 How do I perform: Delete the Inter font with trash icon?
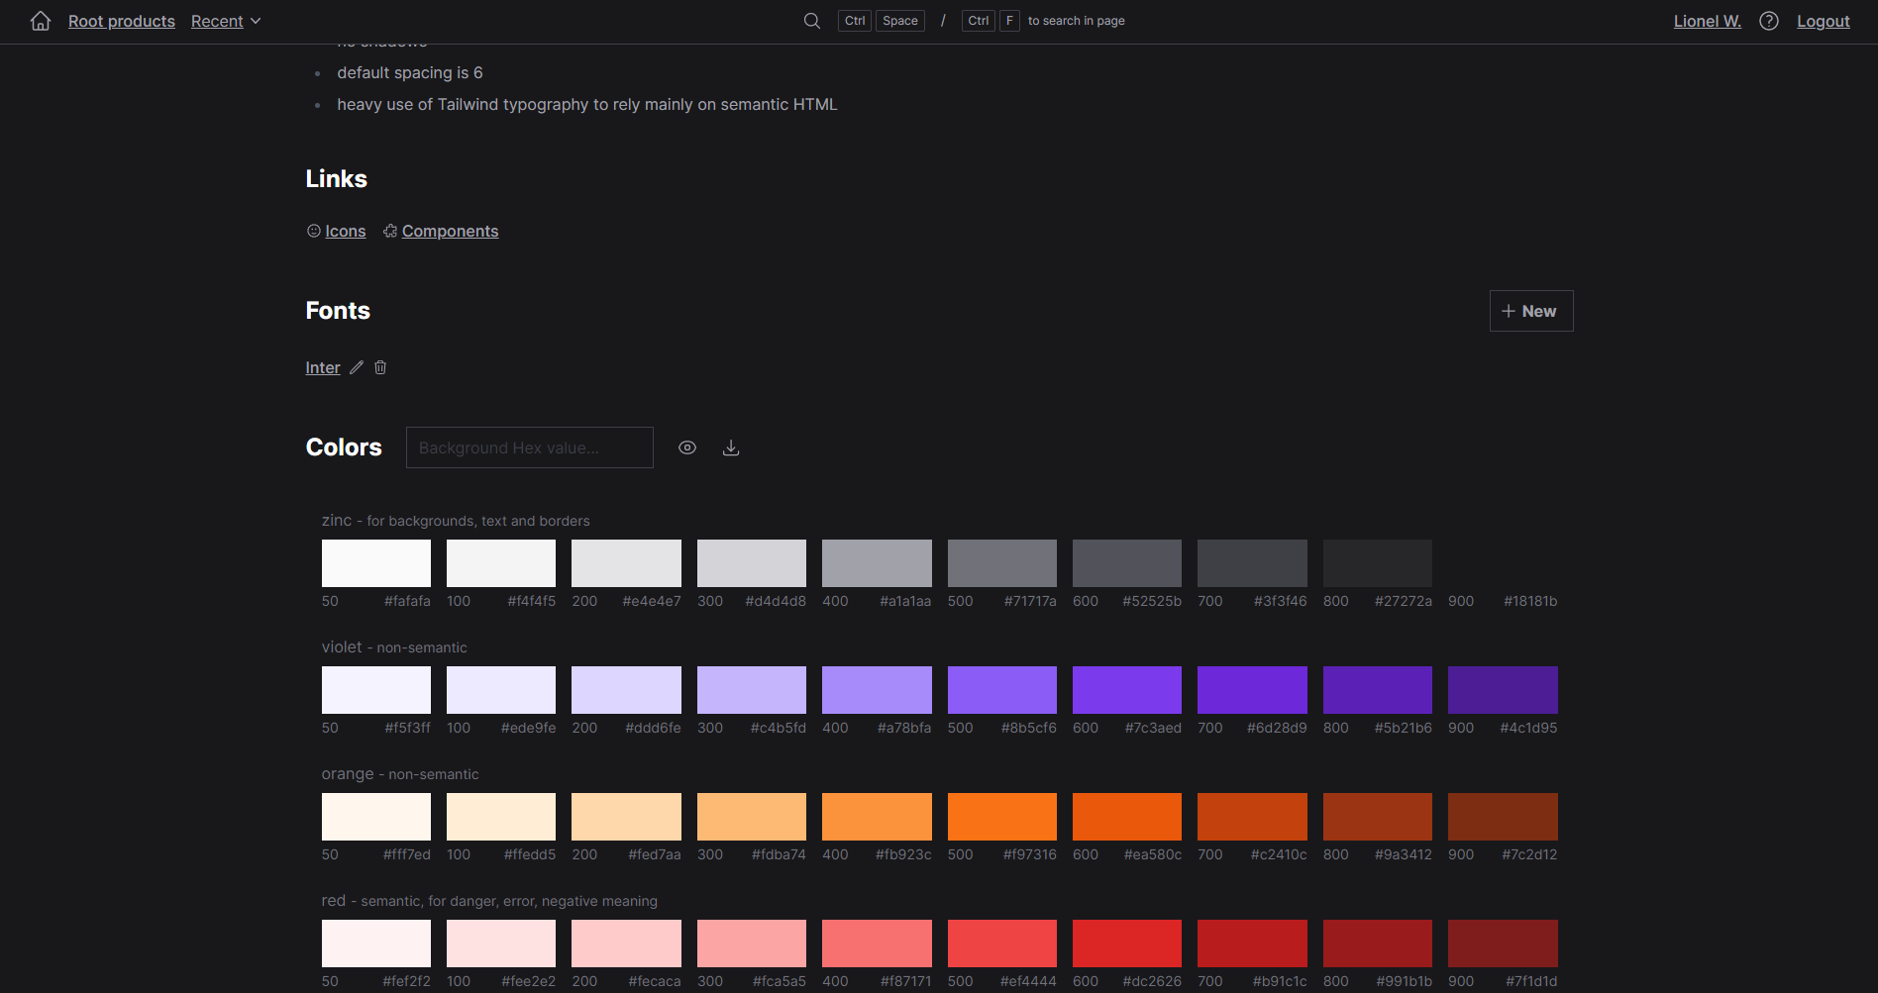pos(380,367)
